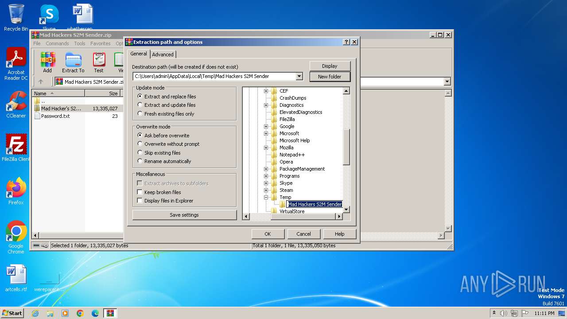Screen dimensions: 567x319
Task: Select Ask before overwrite option
Action: point(163,136)
